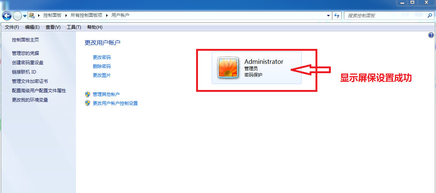Open the 文件(F) menu
This screenshot has height=193, width=436.
pos(12,27)
